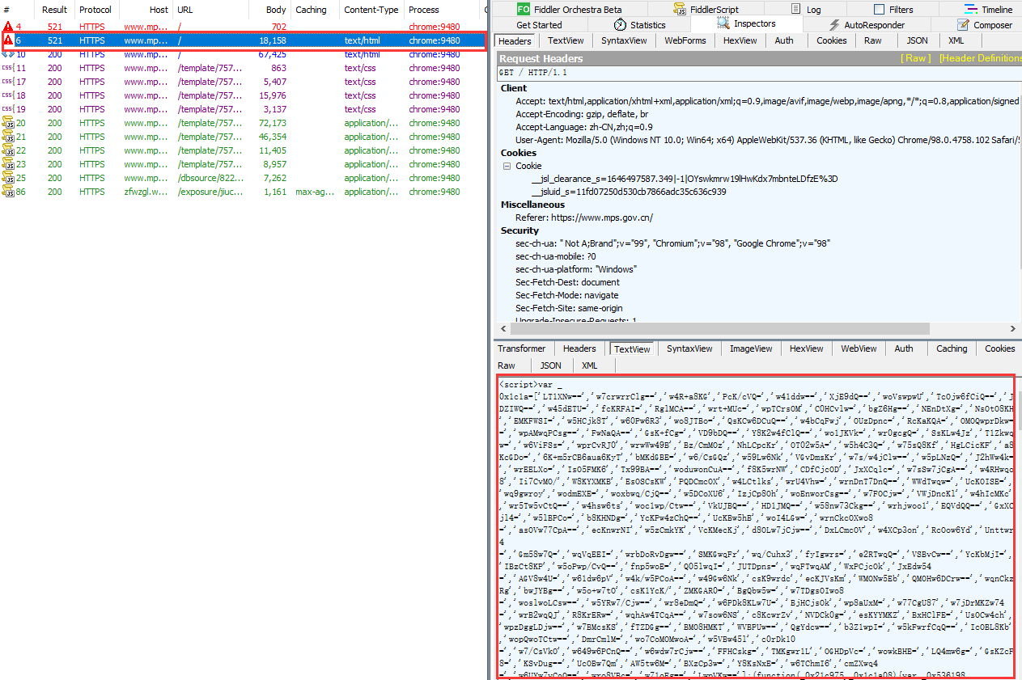1022x680 pixels.
Task: Sort sessions by Content-Type column header
Action: point(371,10)
